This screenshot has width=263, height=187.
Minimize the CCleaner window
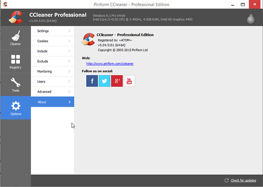[x=233, y=4]
